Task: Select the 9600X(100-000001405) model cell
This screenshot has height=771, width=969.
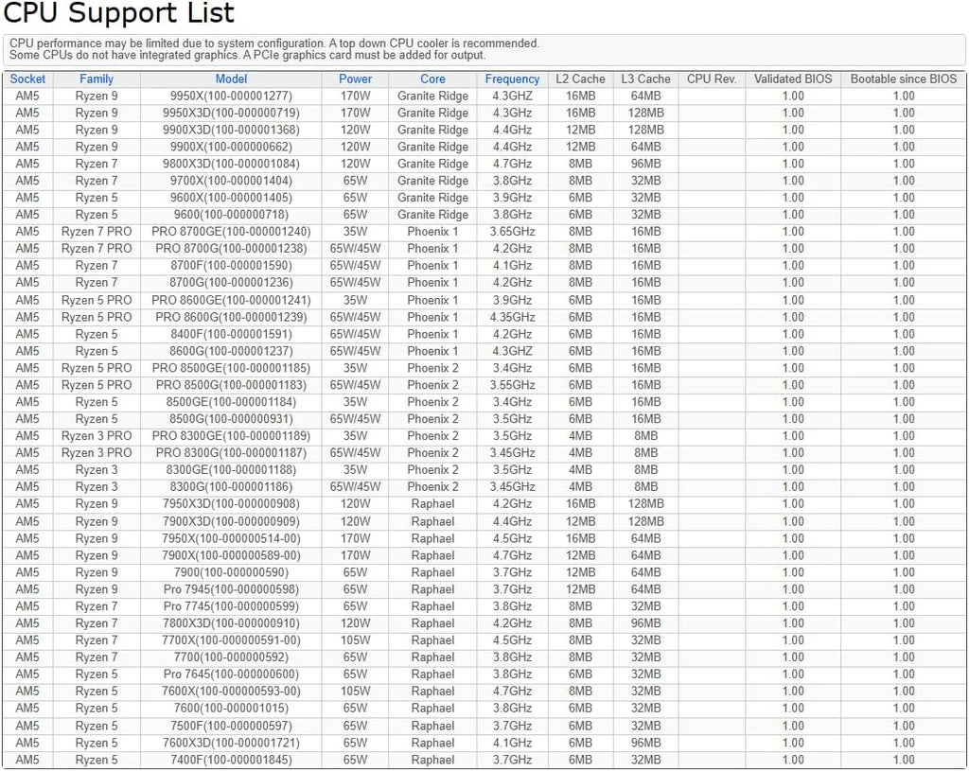Action: point(231,198)
